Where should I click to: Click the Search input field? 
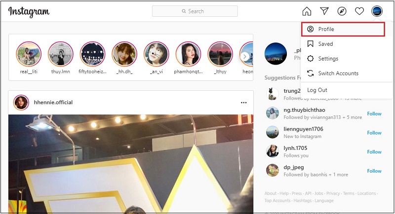tap(195, 11)
